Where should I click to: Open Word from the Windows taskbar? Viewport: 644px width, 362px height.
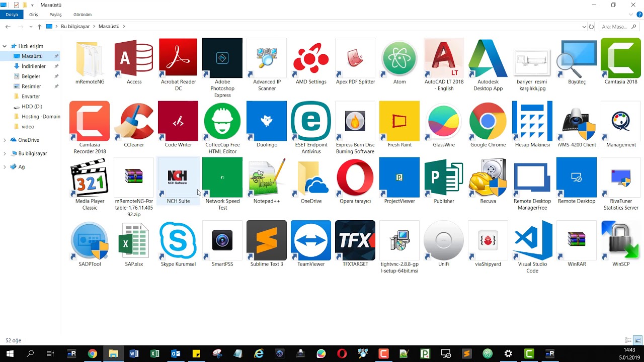click(x=134, y=354)
